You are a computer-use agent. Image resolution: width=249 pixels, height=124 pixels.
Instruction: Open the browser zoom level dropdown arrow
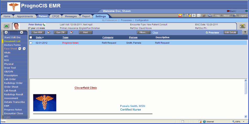243,122
